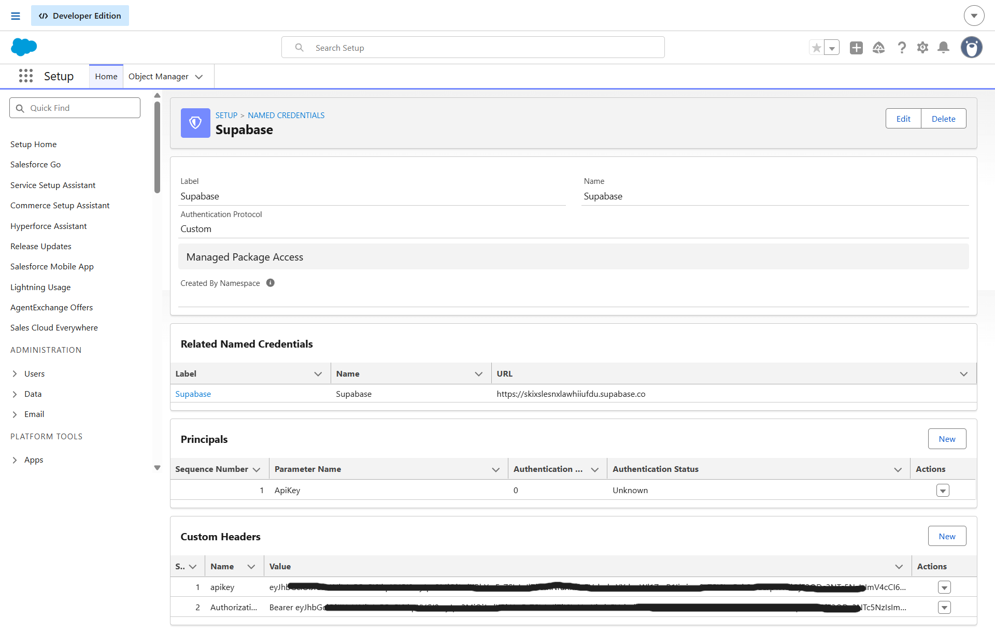The height and width of the screenshot is (633, 995).
Task: Open actions menu for Authorization header
Action: pos(944,607)
